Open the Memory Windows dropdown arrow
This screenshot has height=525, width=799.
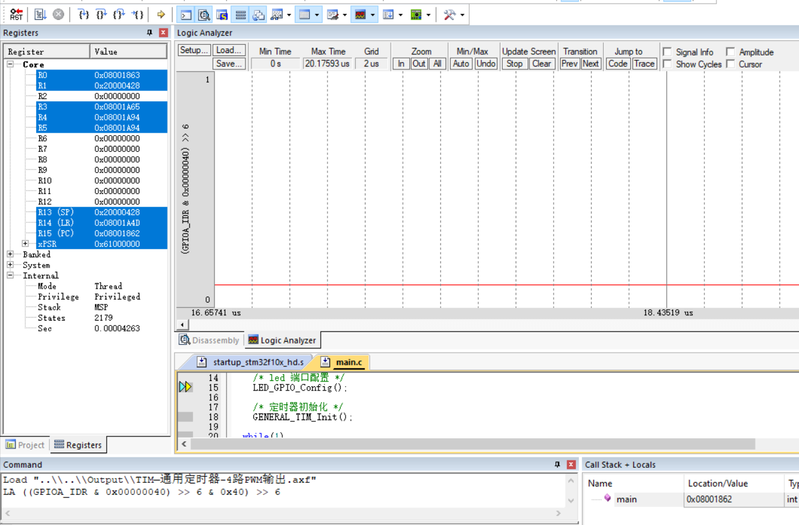coord(317,14)
